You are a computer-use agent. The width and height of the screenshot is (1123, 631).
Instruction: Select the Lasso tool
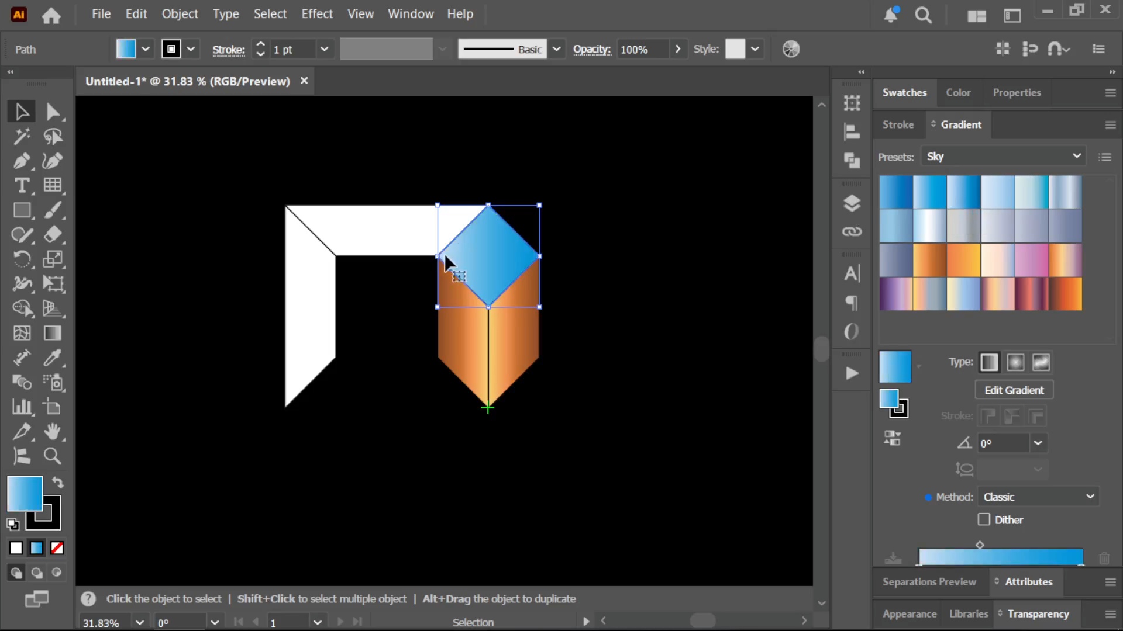[x=53, y=137]
